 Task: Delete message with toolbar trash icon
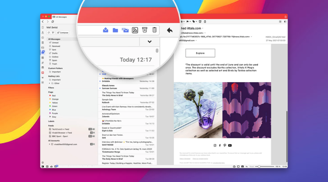(x=205, y=21)
